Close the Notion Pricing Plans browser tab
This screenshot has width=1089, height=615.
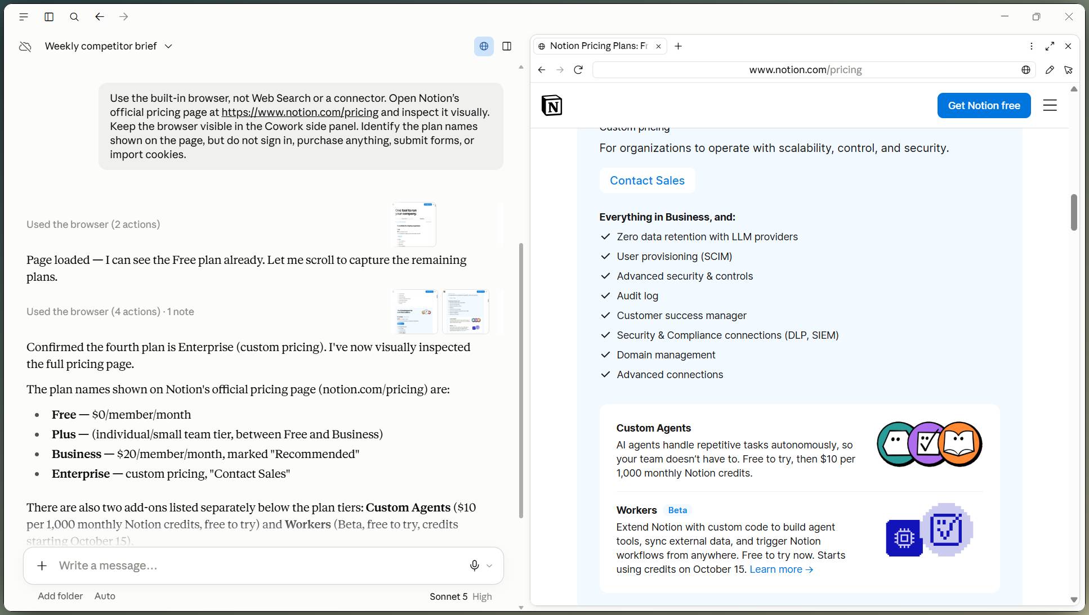point(658,46)
